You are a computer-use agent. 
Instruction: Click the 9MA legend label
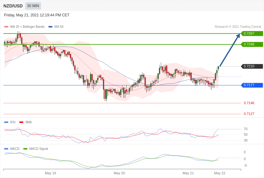click(29, 122)
